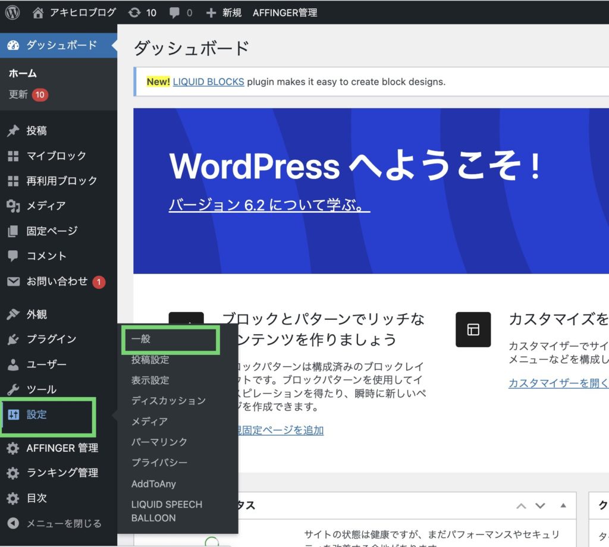Select 一般 in the settings submenu
This screenshot has width=609, height=547.
(x=142, y=339)
